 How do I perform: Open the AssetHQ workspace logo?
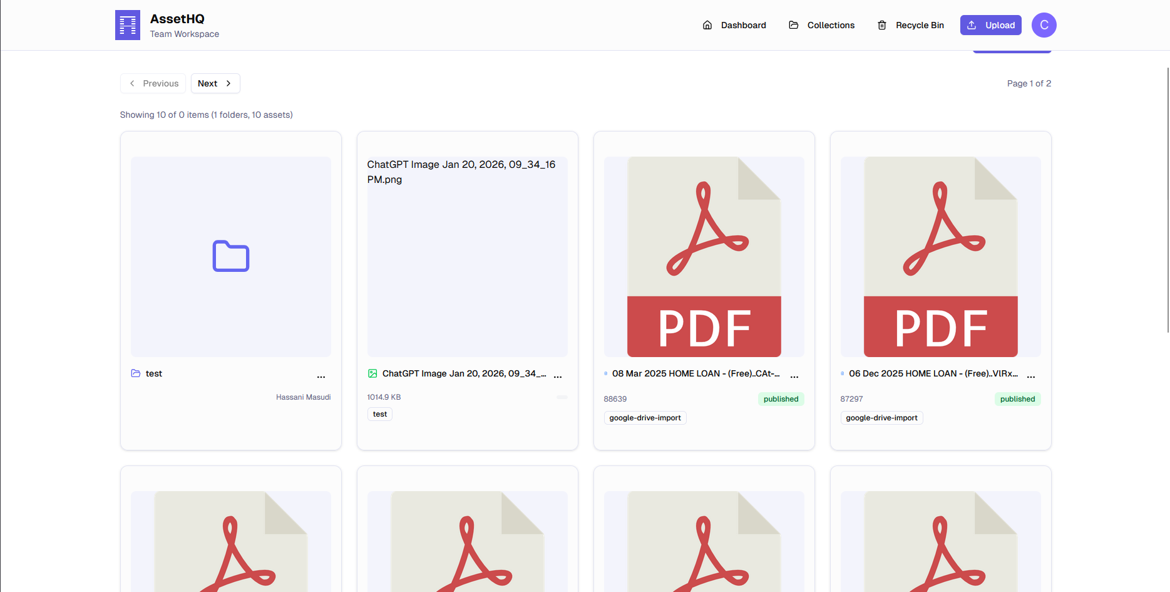point(127,25)
